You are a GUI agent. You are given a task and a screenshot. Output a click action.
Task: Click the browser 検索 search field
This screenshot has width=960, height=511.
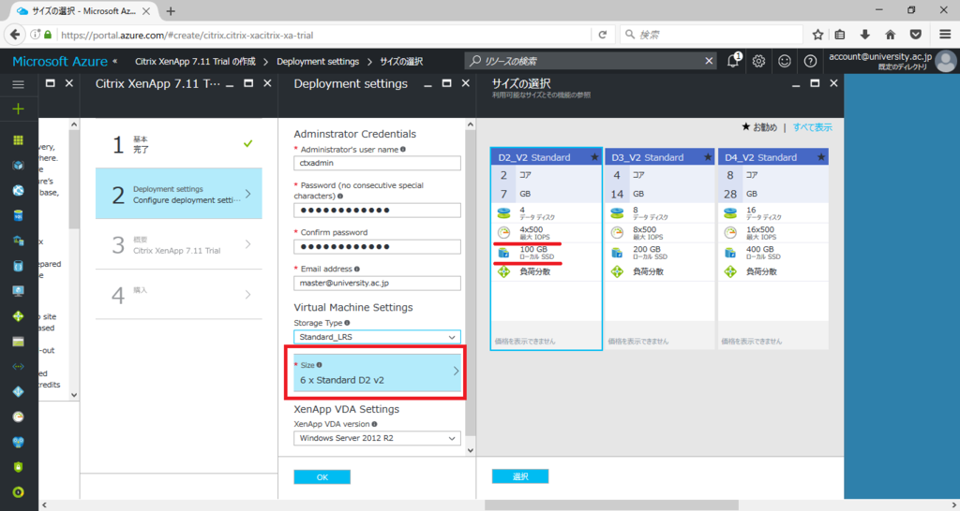click(x=712, y=35)
